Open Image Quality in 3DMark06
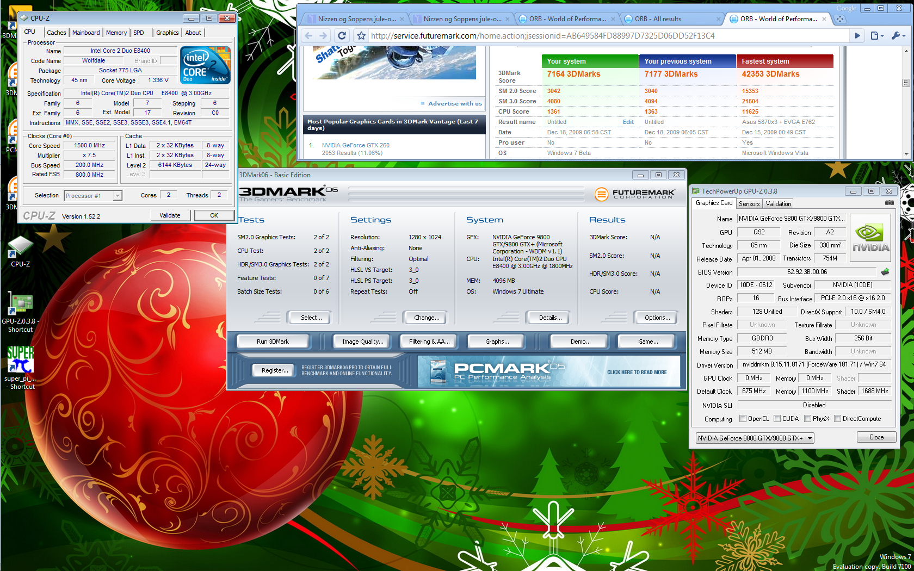The width and height of the screenshot is (914, 571). point(362,342)
